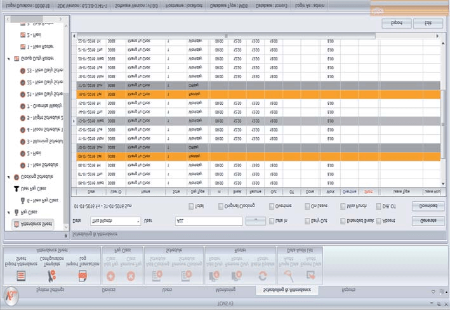
Task: Click the Attendance Sheet tree icon
Action: (17, 224)
